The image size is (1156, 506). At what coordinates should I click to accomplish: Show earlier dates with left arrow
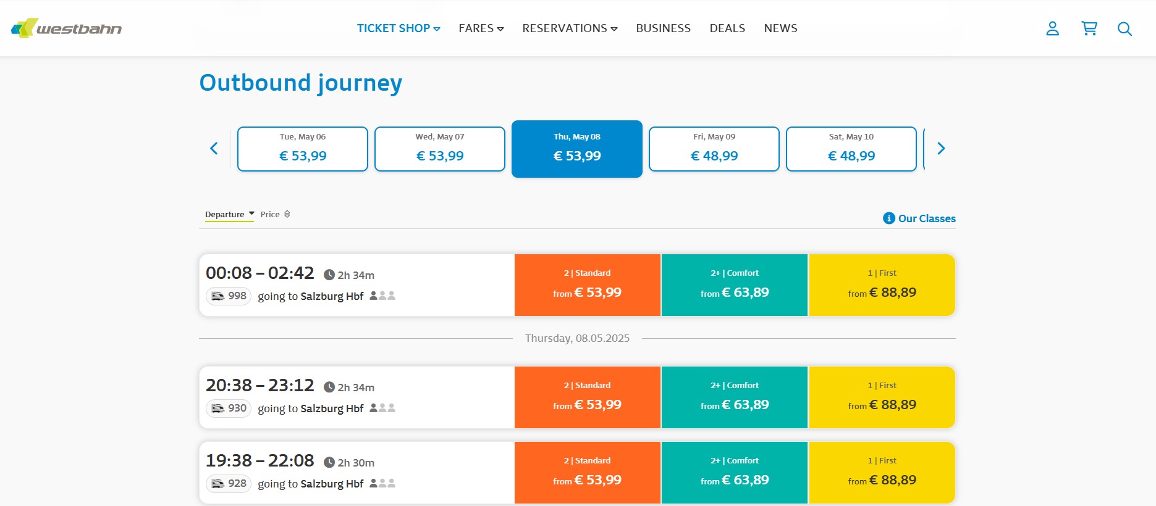[x=214, y=148]
